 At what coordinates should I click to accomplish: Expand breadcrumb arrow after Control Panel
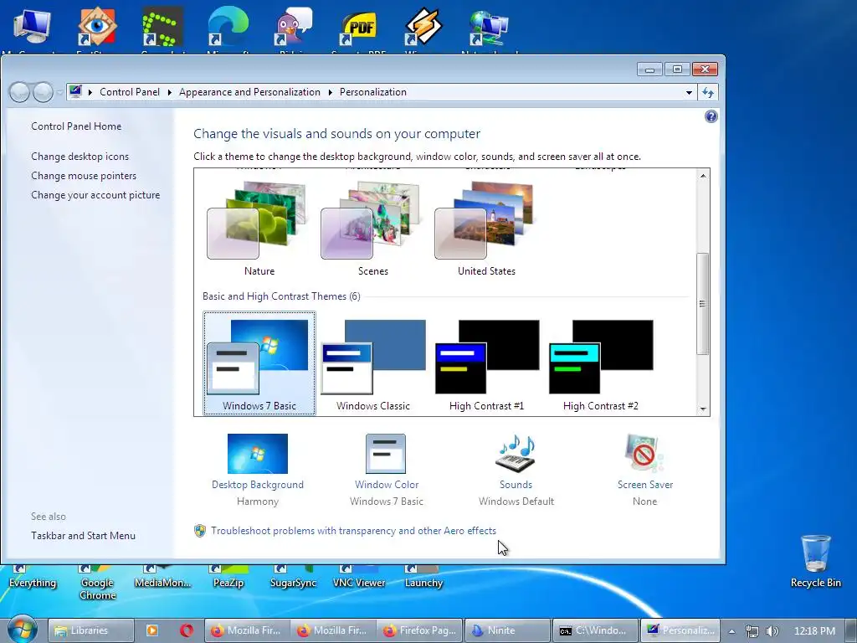pyautogui.click(x=169, y=92)
